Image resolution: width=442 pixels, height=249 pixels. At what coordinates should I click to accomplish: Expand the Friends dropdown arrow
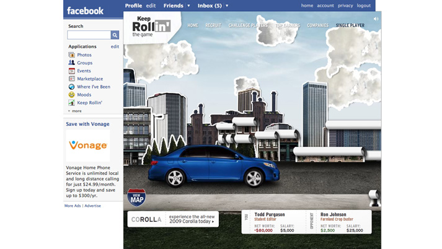point(188,6)
